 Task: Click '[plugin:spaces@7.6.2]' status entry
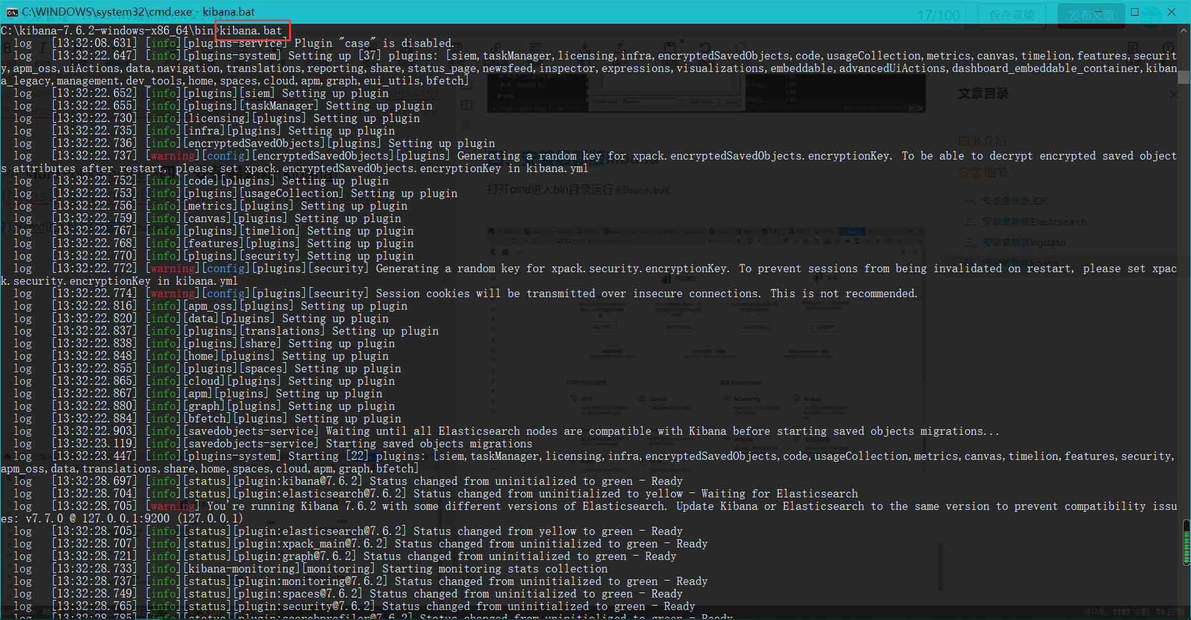coord(297,594)
